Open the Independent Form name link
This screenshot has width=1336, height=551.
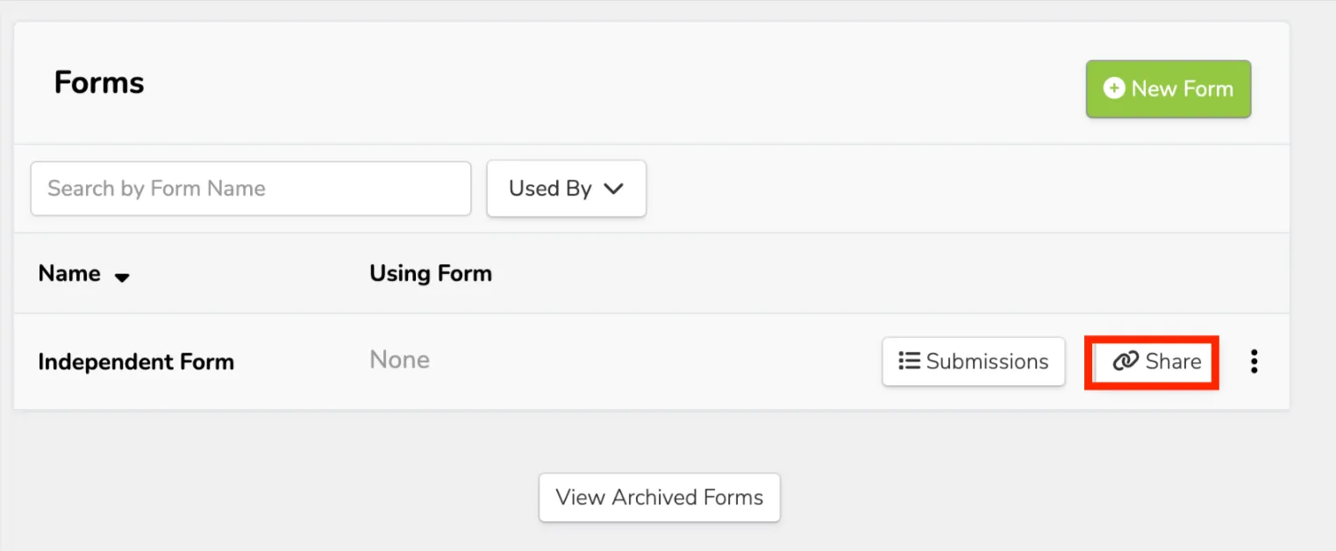coord(136,361)
